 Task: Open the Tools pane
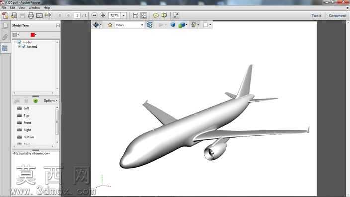pyautogui.click(x=316, y=16)
